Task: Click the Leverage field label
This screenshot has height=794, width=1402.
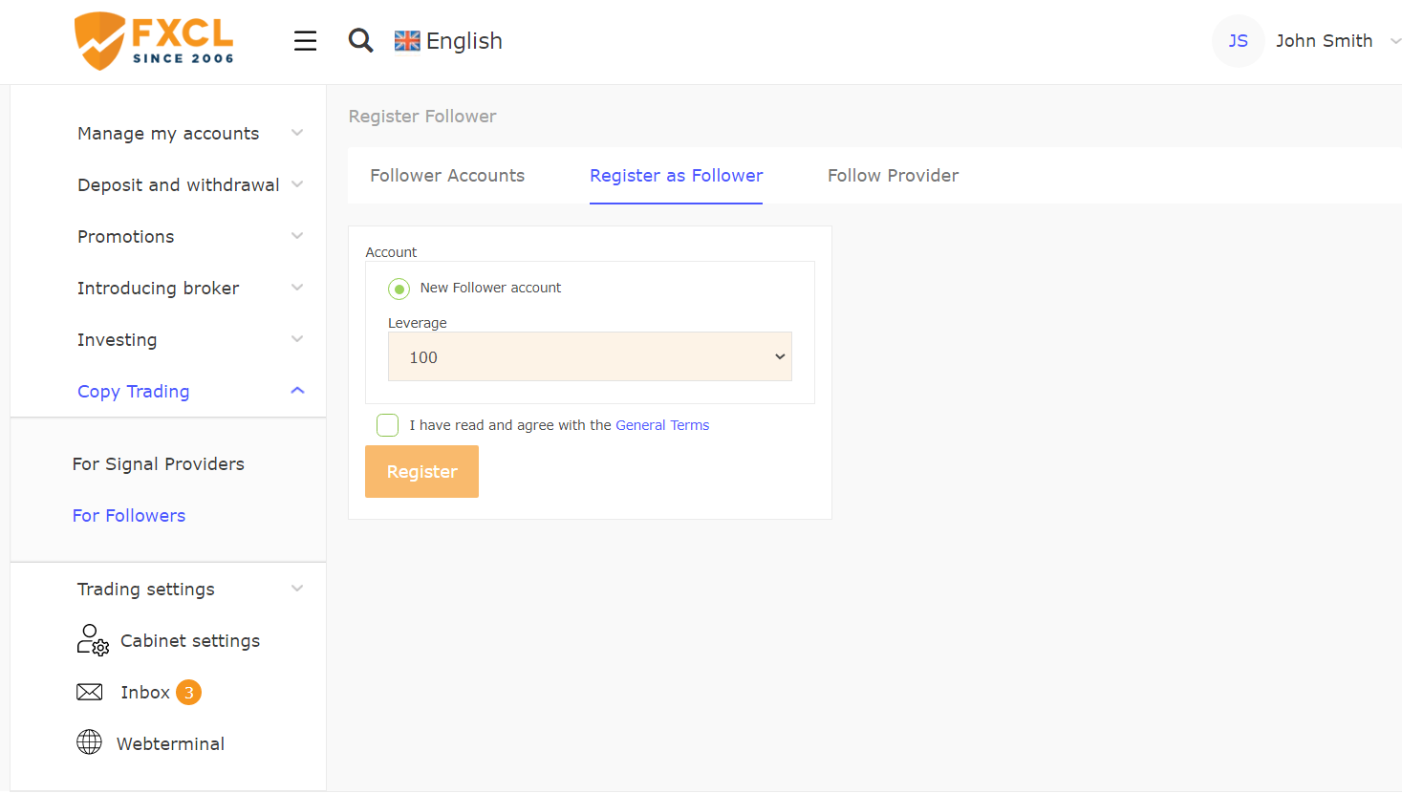Action: click(x=418, y=323)
